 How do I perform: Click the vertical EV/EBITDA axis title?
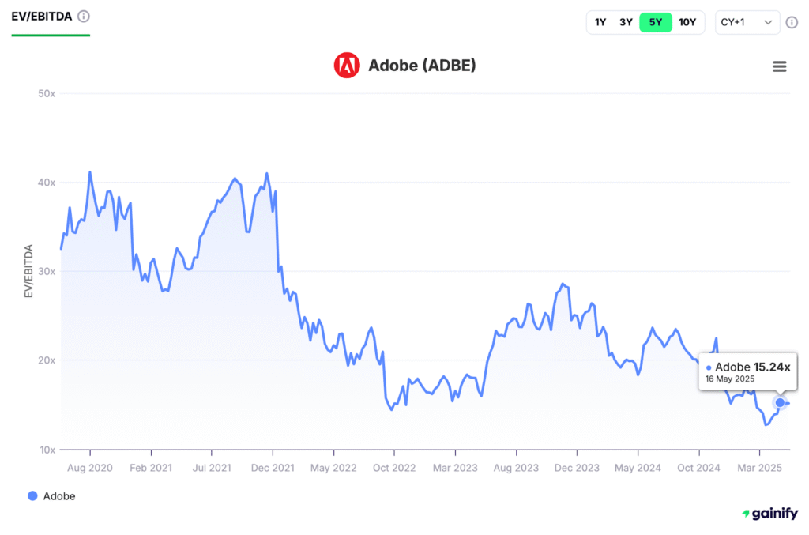[x=28, y=271]
